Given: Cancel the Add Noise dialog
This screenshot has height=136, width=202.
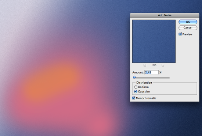Looking at the screenshot, I should (x=188, y=28).
